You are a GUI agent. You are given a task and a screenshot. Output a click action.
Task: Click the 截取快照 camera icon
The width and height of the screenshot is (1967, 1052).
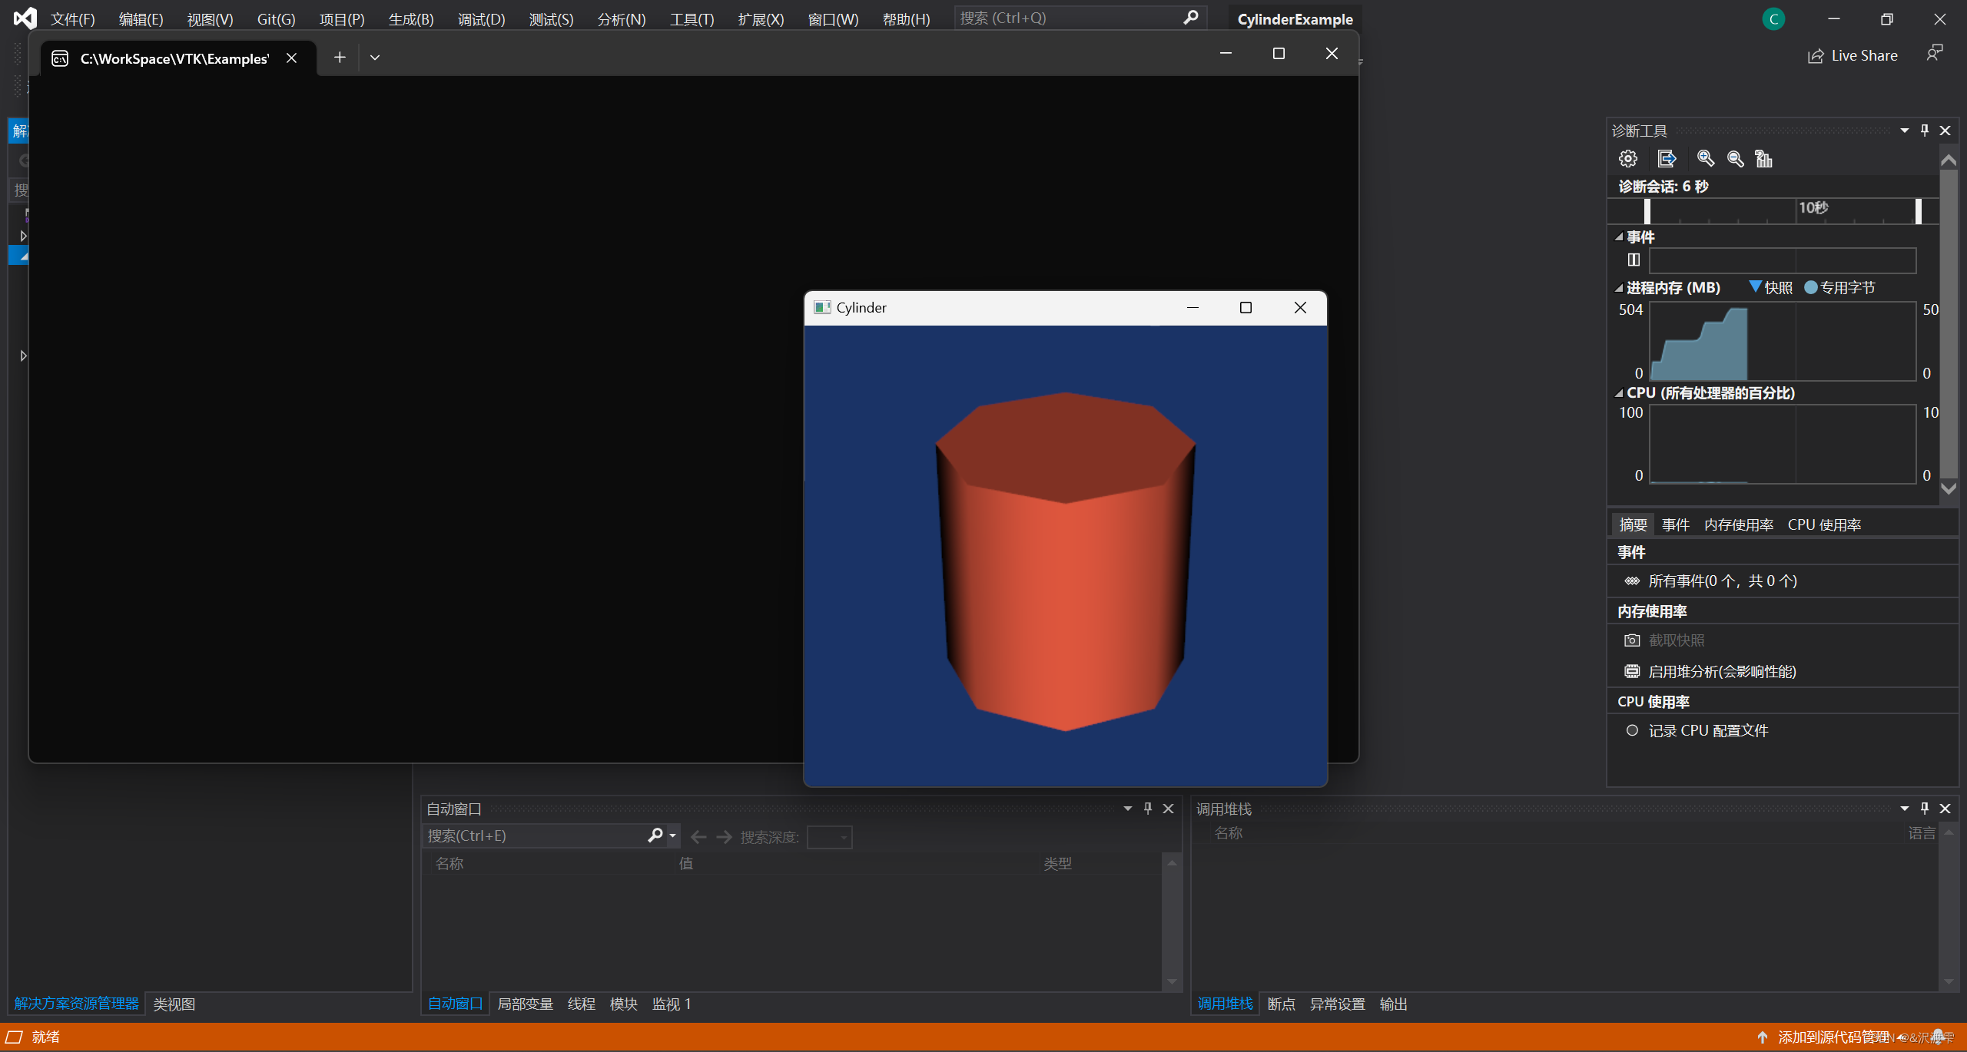[1632, 640]
